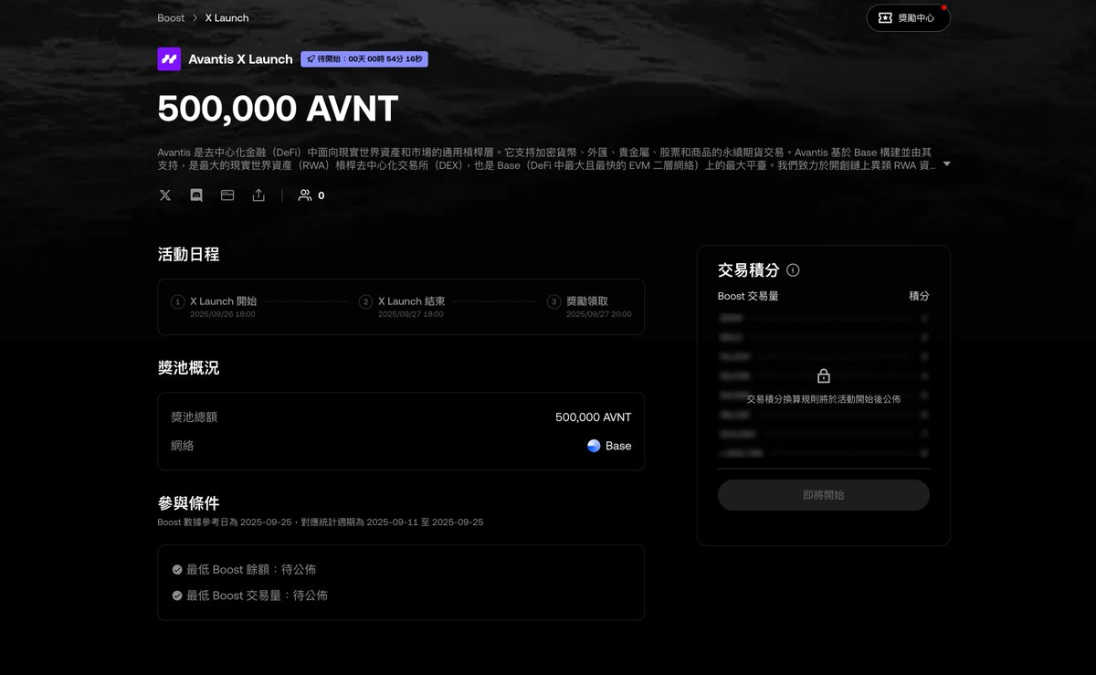Click the 網絡 label

pyautogui.click(x=183, y=446)
